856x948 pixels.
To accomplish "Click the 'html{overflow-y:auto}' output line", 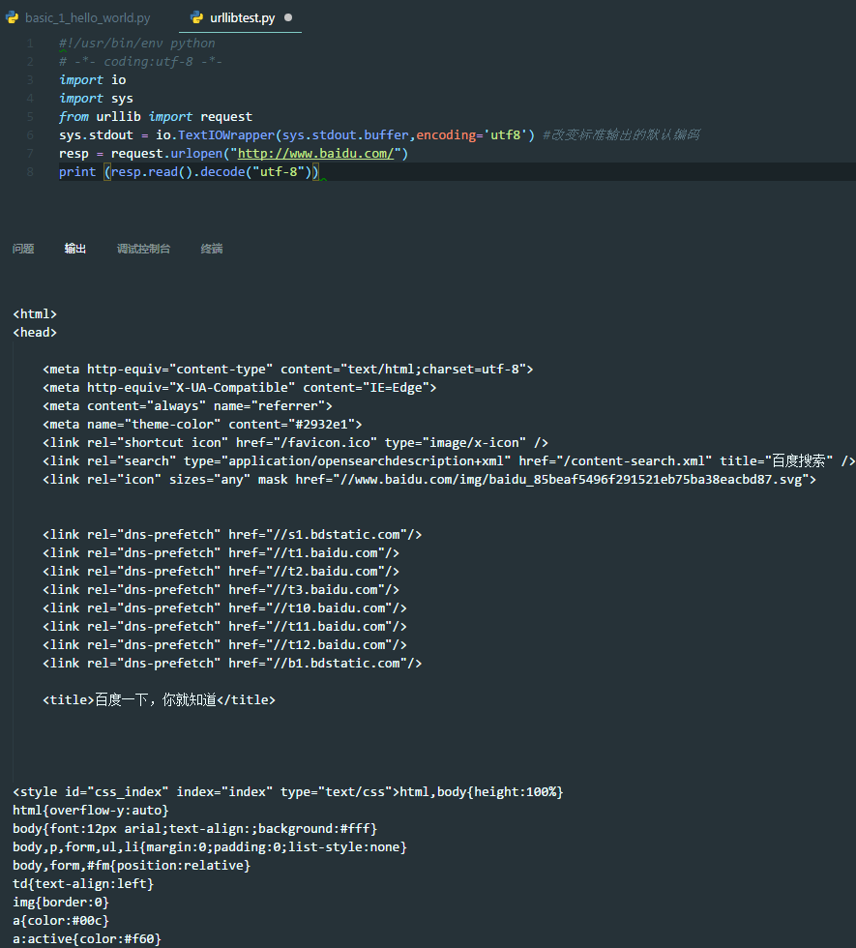I will [91, 811].
